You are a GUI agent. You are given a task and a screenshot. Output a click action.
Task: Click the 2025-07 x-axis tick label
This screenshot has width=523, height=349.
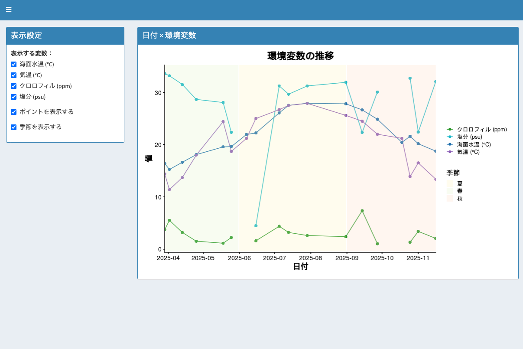(274, 258)
